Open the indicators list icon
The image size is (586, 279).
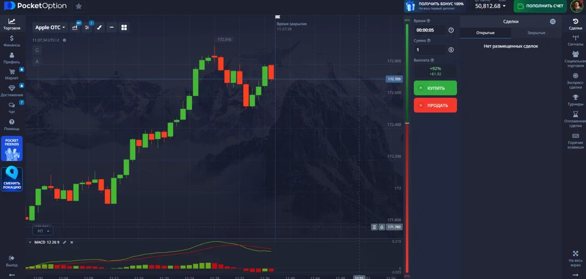87,27
